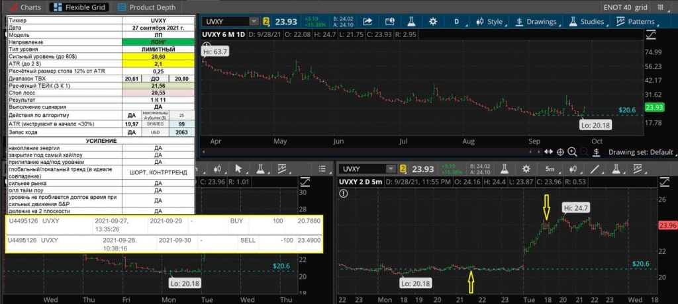This screenshot has width=678, height=304.
Task: Open the Drawing set: Default dropdown
Action: (642, 152)
